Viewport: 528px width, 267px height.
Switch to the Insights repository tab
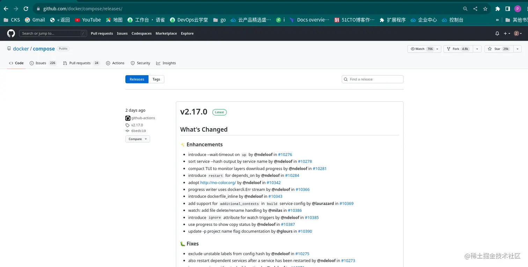tap(166, 63)
